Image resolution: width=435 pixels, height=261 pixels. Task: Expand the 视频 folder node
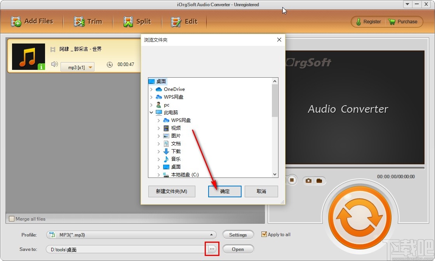(x=158, y=128)
